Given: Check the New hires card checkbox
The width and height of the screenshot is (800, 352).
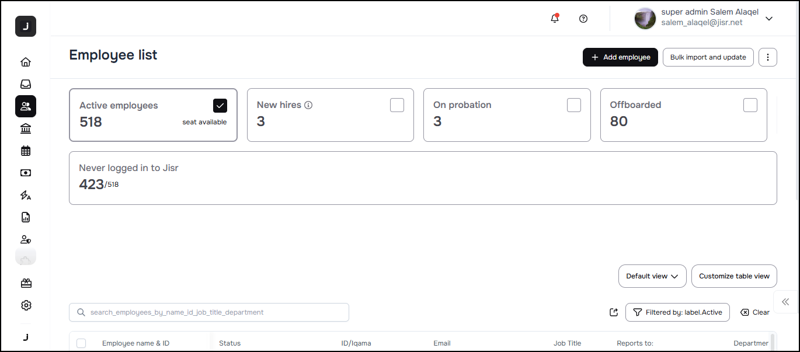Looking at the screenshot, I should click(397, 105).
